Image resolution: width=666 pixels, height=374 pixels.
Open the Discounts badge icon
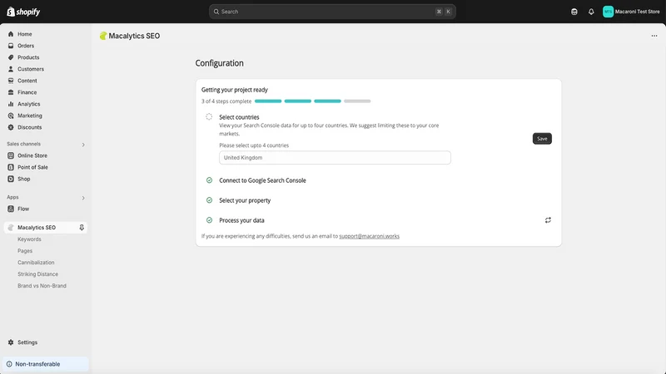pyautogui.click(x=11, y=127)
